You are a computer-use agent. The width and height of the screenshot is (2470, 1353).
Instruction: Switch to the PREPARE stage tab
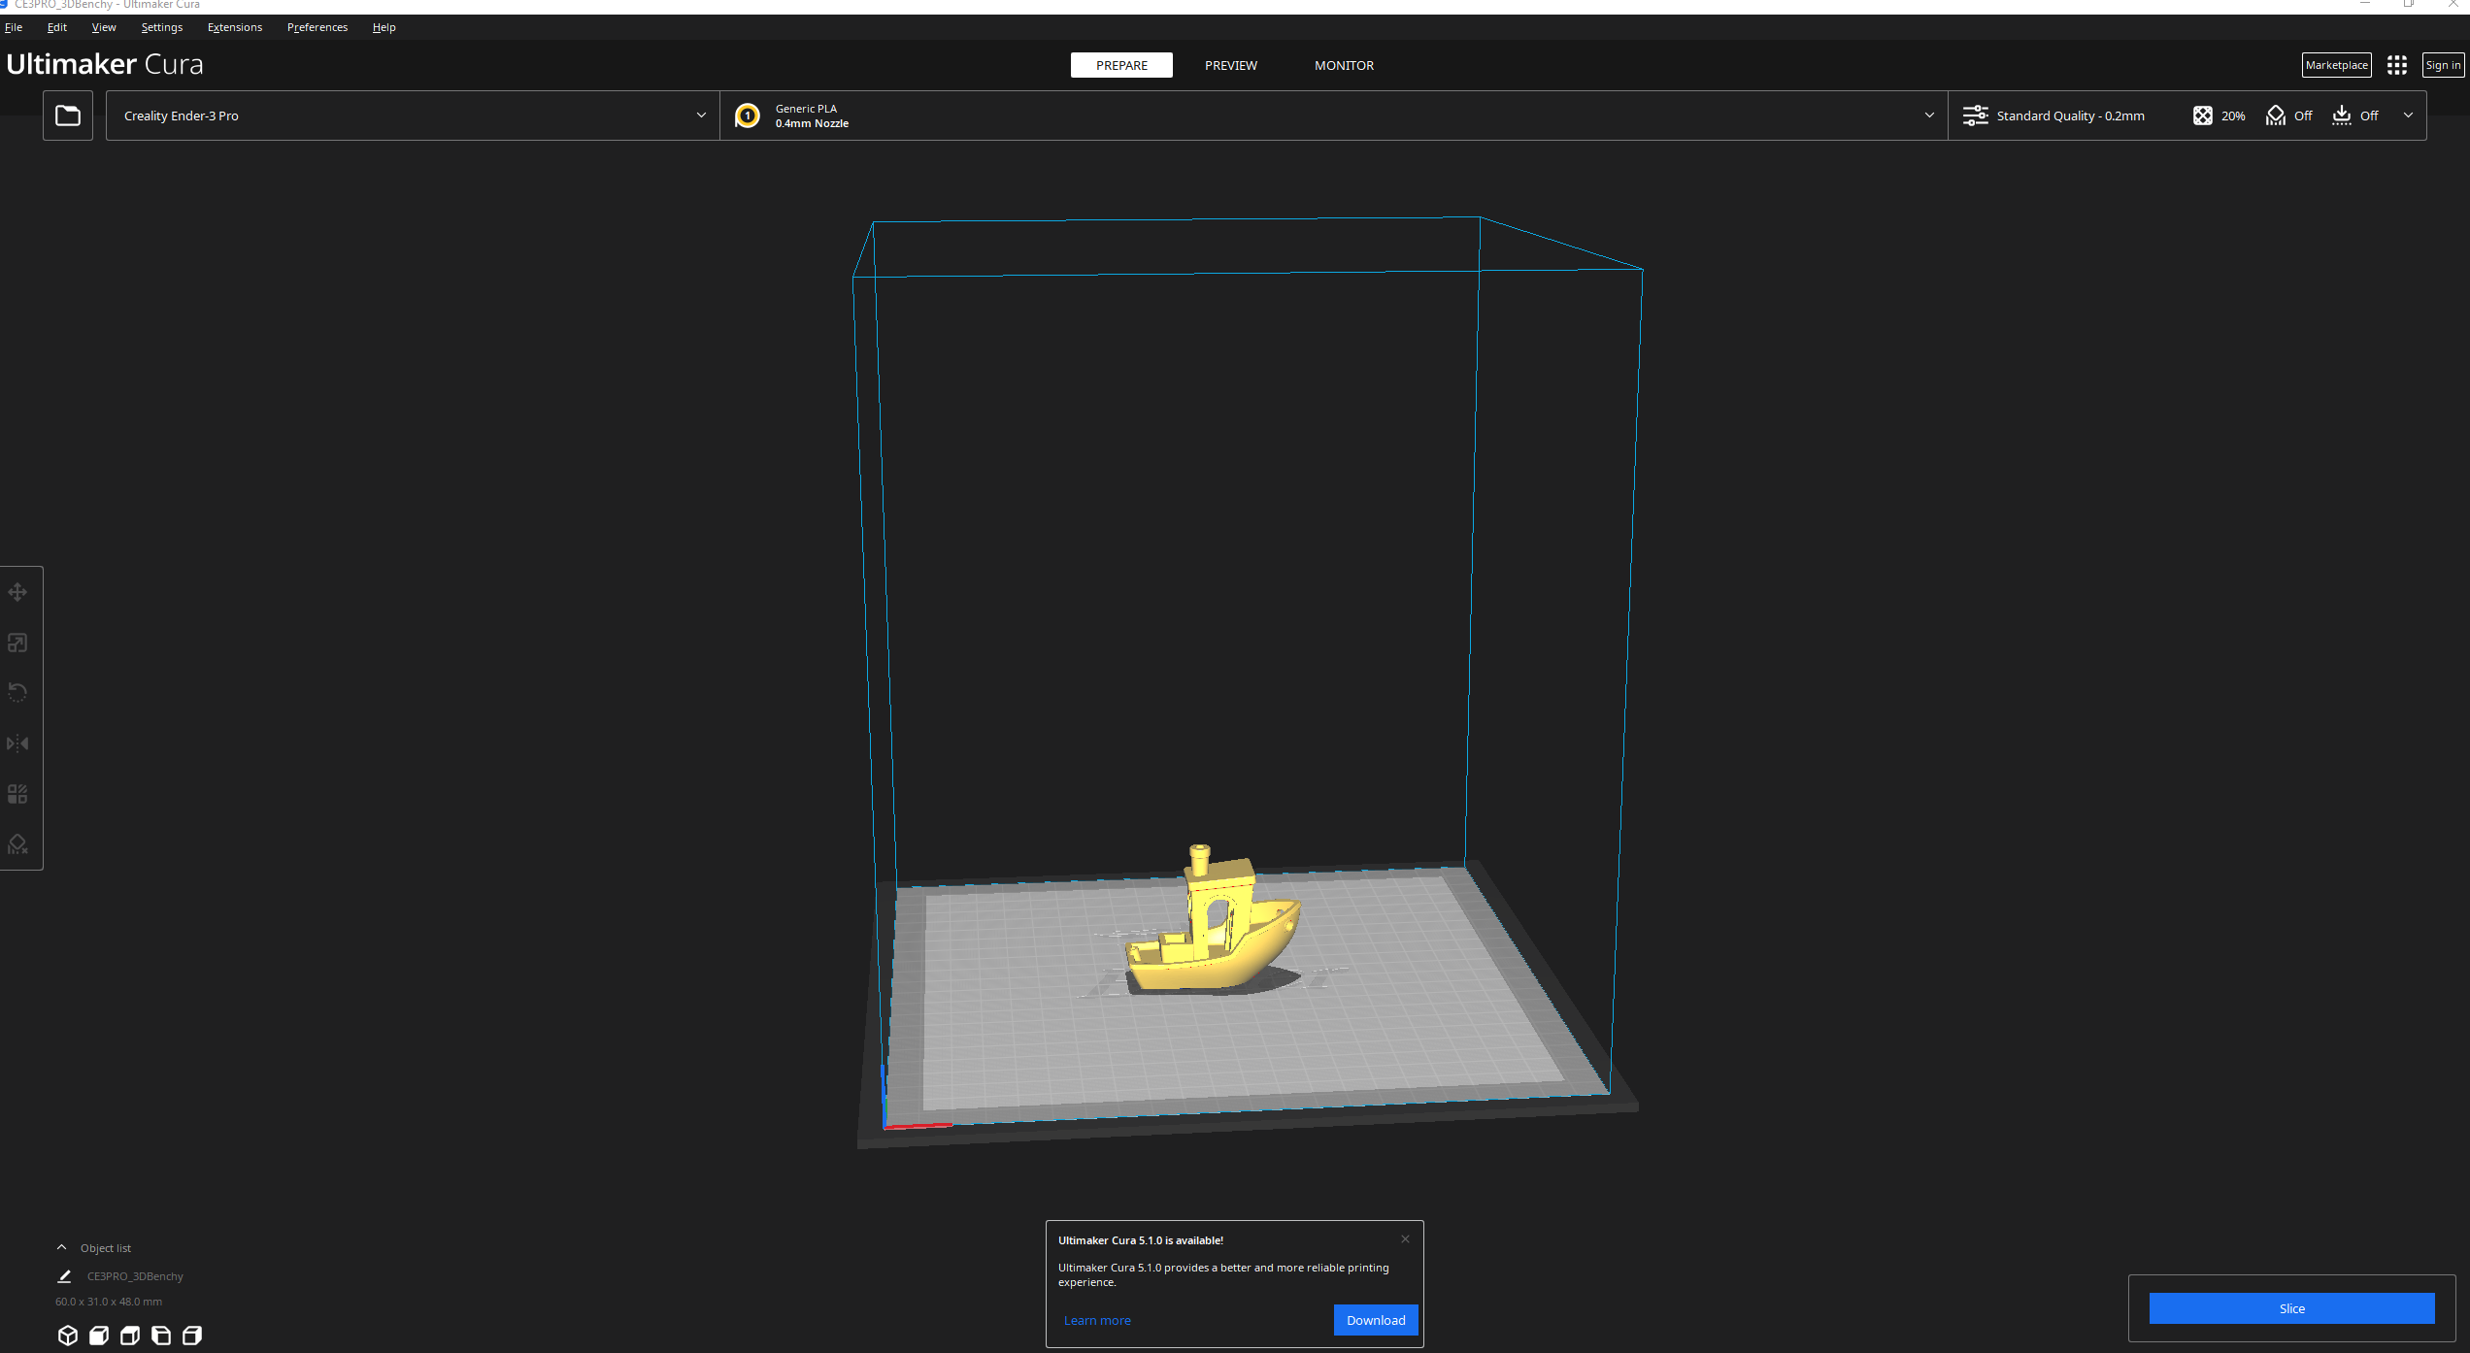coord(1121,65)
